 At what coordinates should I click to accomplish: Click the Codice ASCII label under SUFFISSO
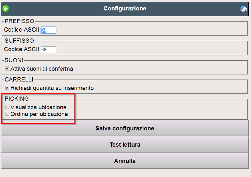[22, 49]
